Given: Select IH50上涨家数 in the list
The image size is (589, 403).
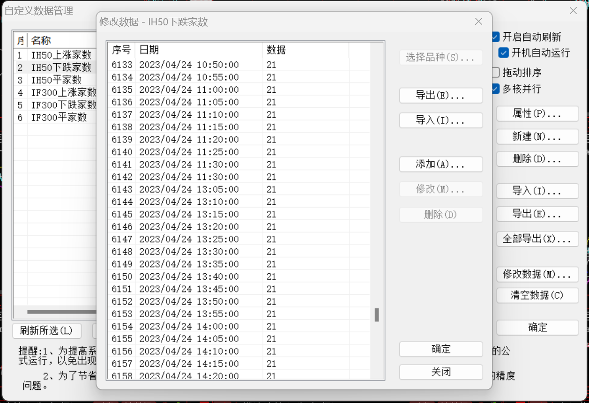Looking at the screenshot, I should point(55,55).
